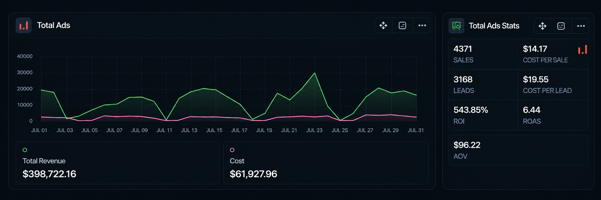This screenshot has width=601, height=200.
Task: Click the orange bar chart icon beside Total Ads title
Action: [24, 25]
